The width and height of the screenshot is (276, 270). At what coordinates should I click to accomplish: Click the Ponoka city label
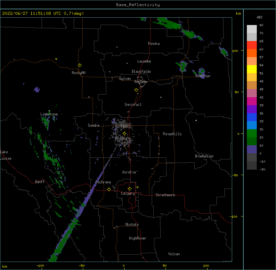pos(154,44)
